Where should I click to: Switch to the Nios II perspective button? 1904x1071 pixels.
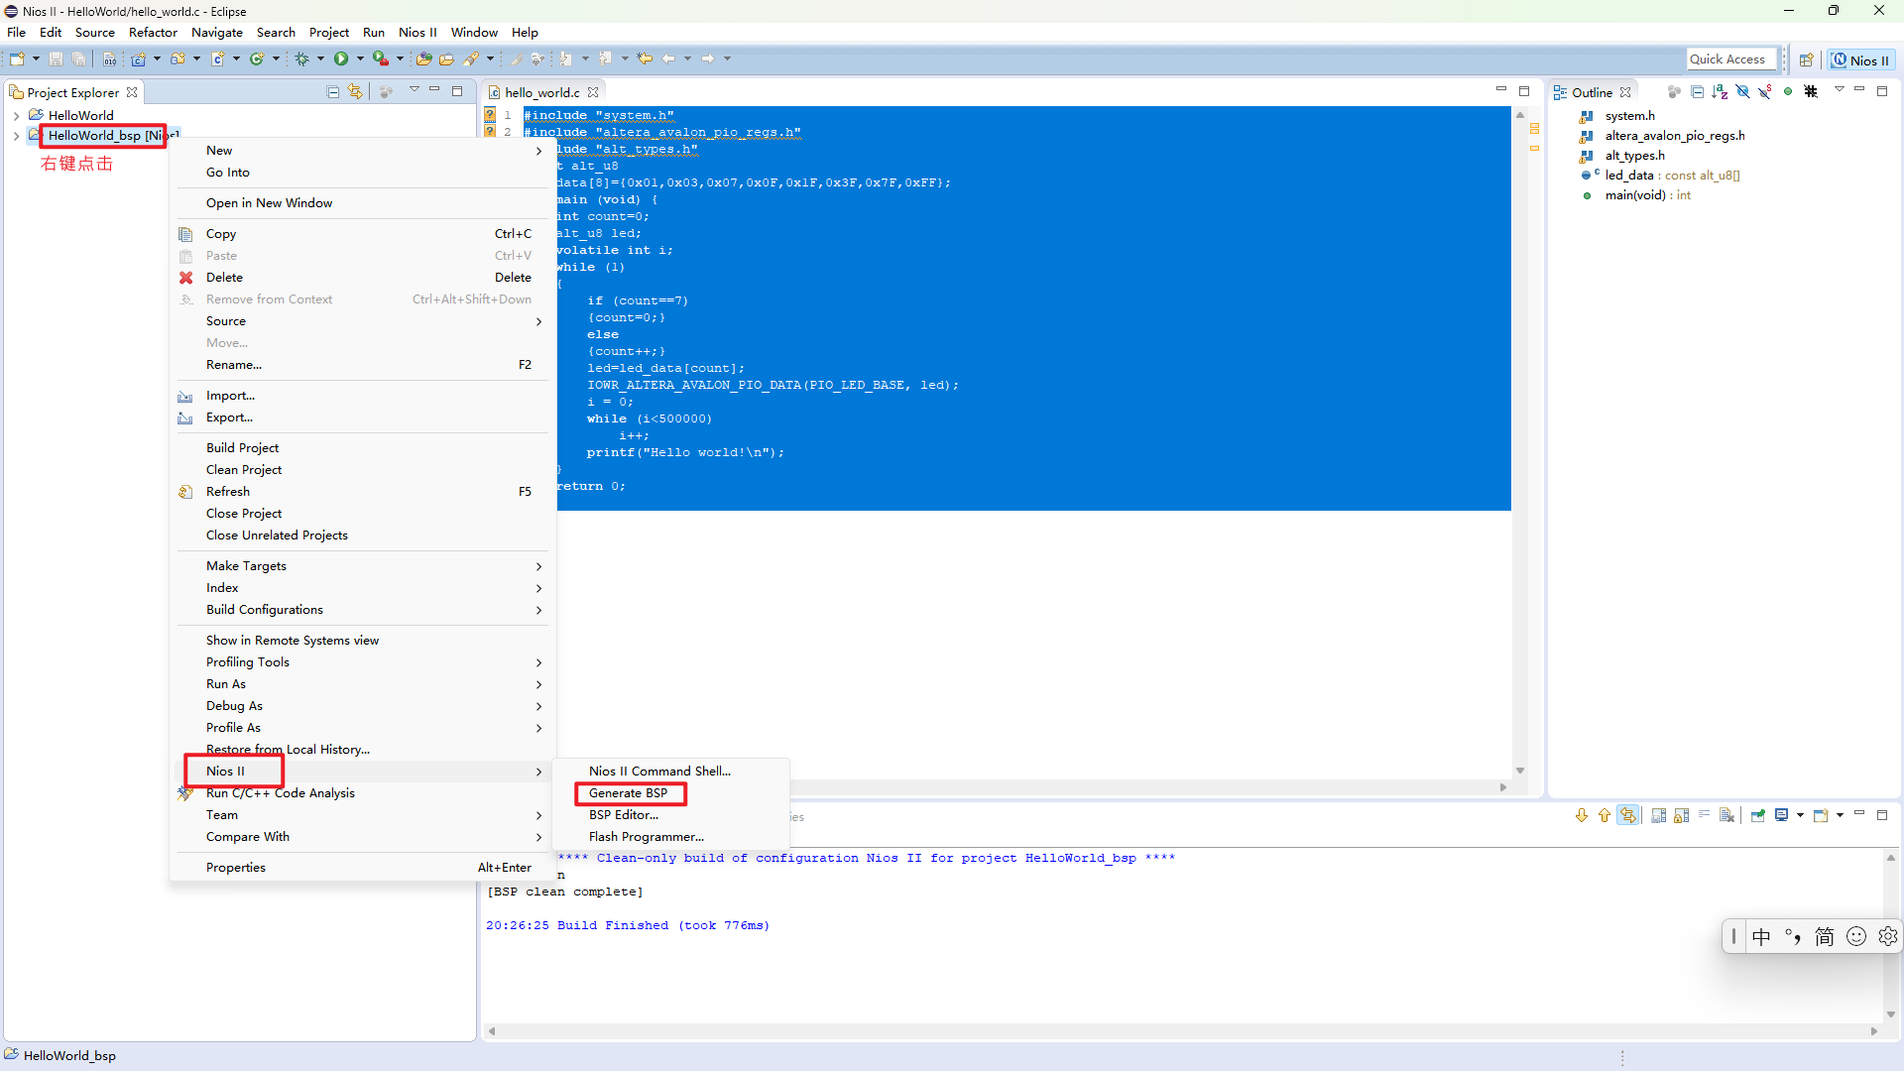[x=1860, y=60]
